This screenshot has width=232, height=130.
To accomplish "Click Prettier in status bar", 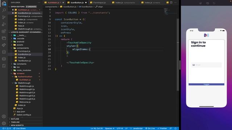I will [x=162, y=129].
